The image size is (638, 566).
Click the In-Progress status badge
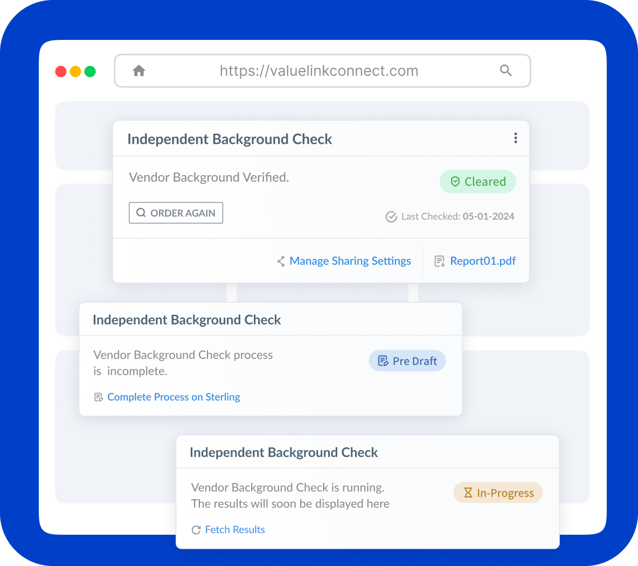[498, 493]
